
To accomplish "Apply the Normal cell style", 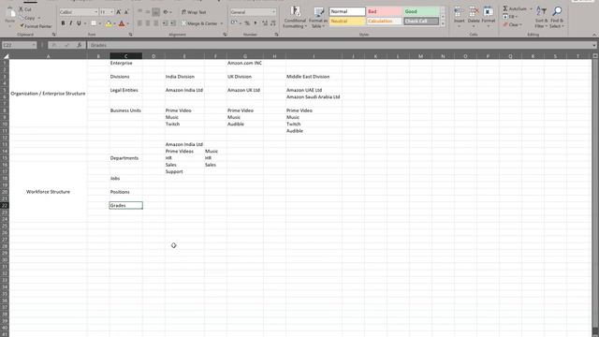I will point(347,11).
